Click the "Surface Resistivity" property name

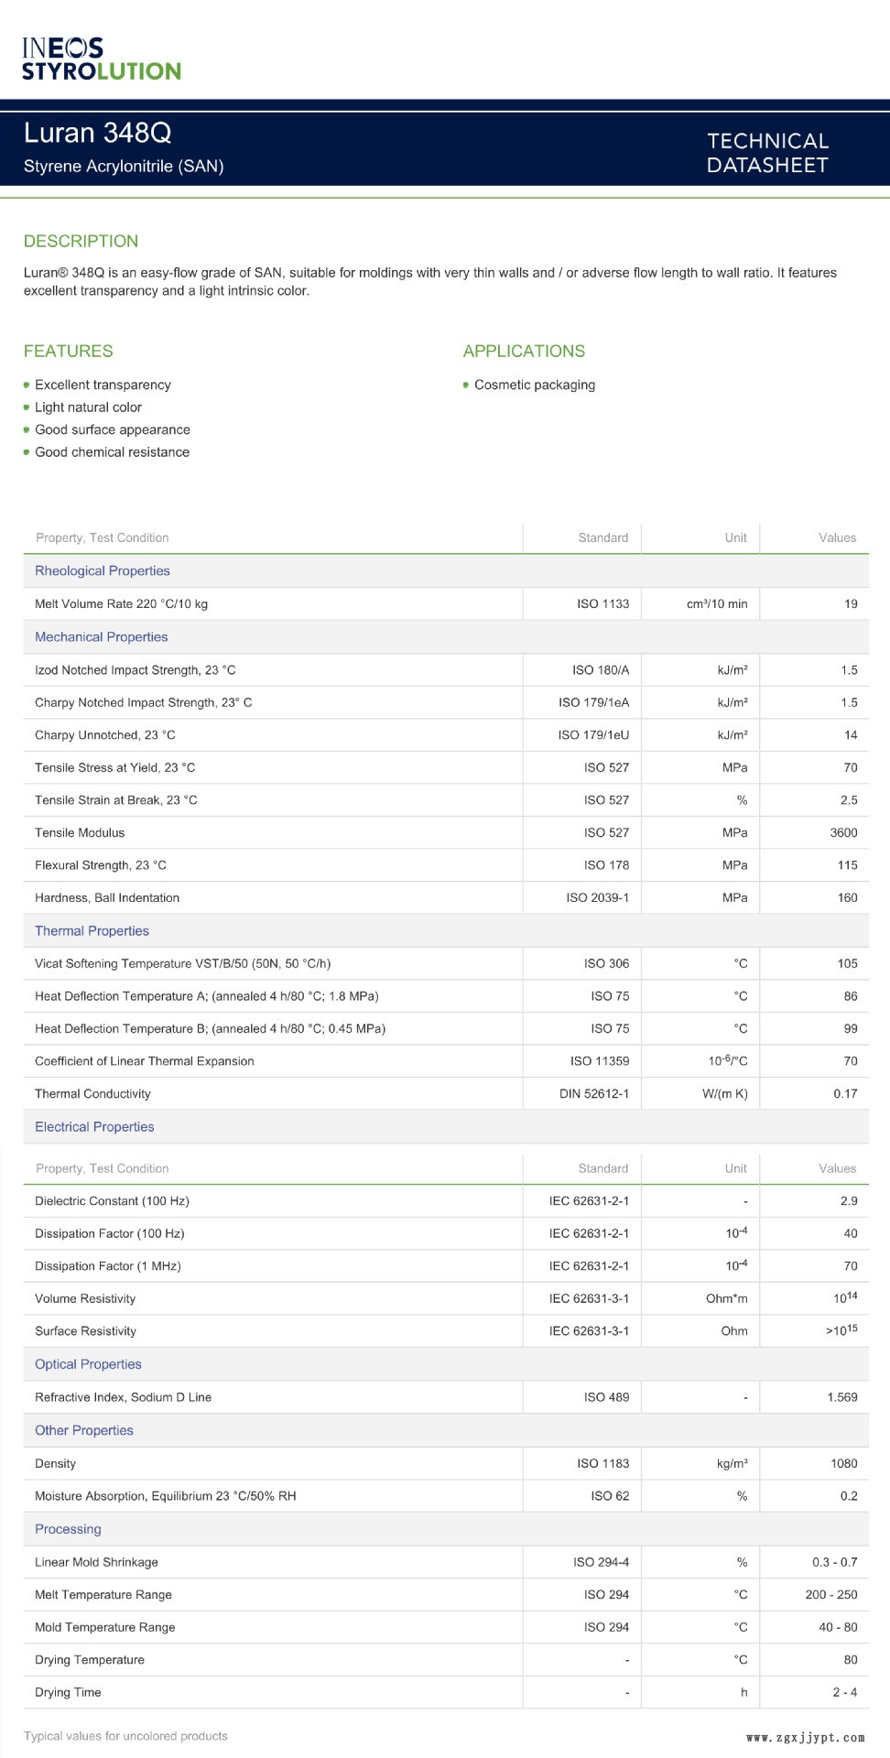pos(85,1331)
